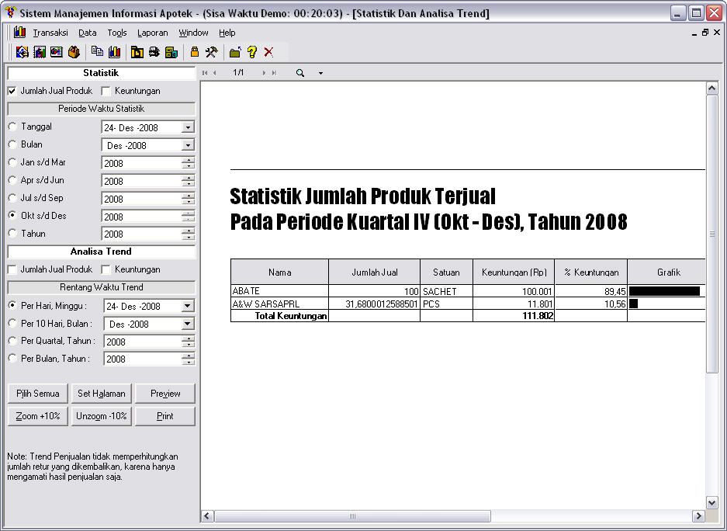Viewport: 727px width, 531px height.
Task: Click the Zoom +10% button
Action: pyautogui.click(x=37, y=416)
